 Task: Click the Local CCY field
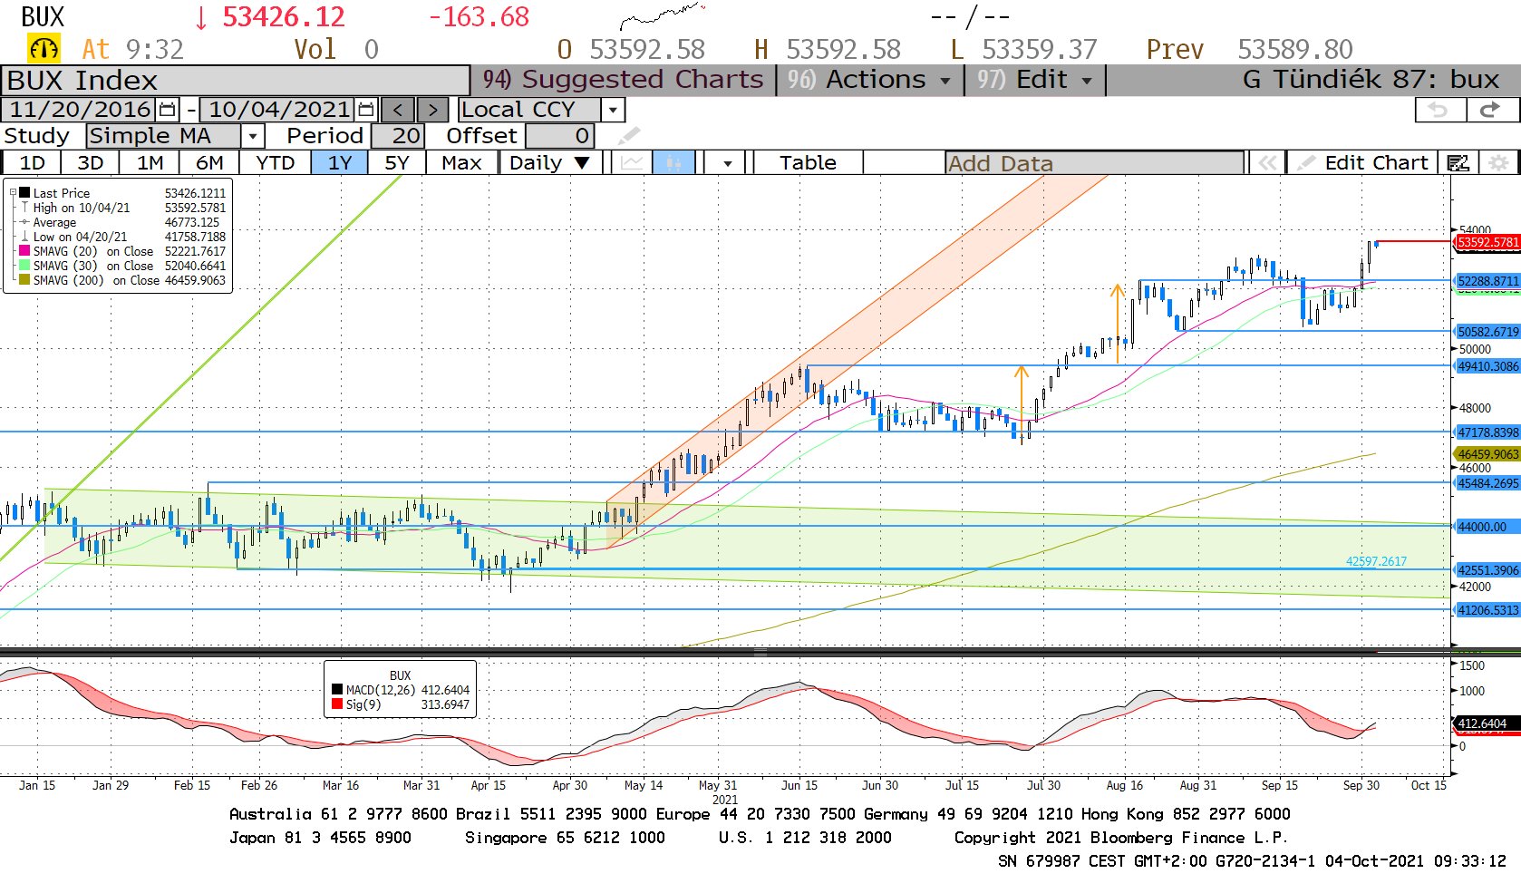[x=530, y=110]
